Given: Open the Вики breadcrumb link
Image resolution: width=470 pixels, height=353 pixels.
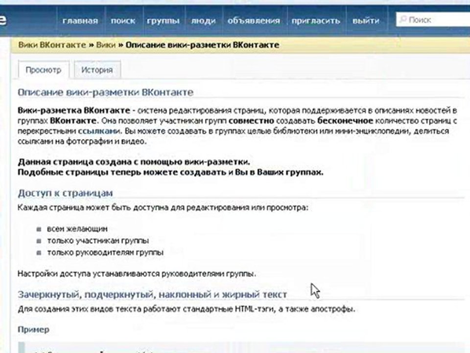Looking at the screenshot, I should (106, 45).
